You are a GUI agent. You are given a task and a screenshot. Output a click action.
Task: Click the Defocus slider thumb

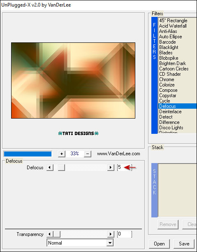click(x=61, y=168)
